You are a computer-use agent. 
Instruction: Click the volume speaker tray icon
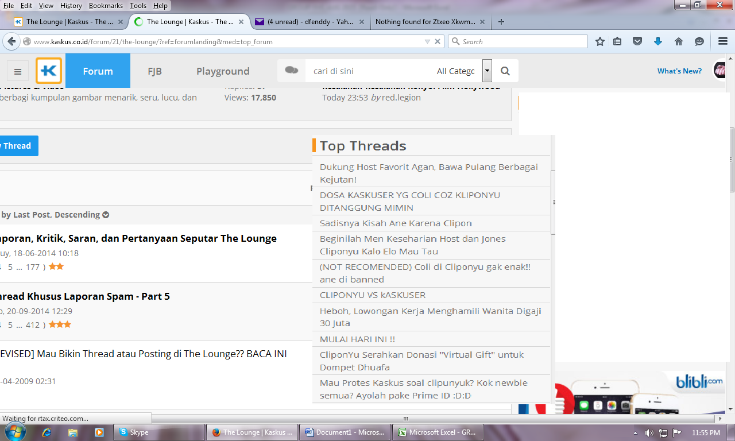(649, 433)
